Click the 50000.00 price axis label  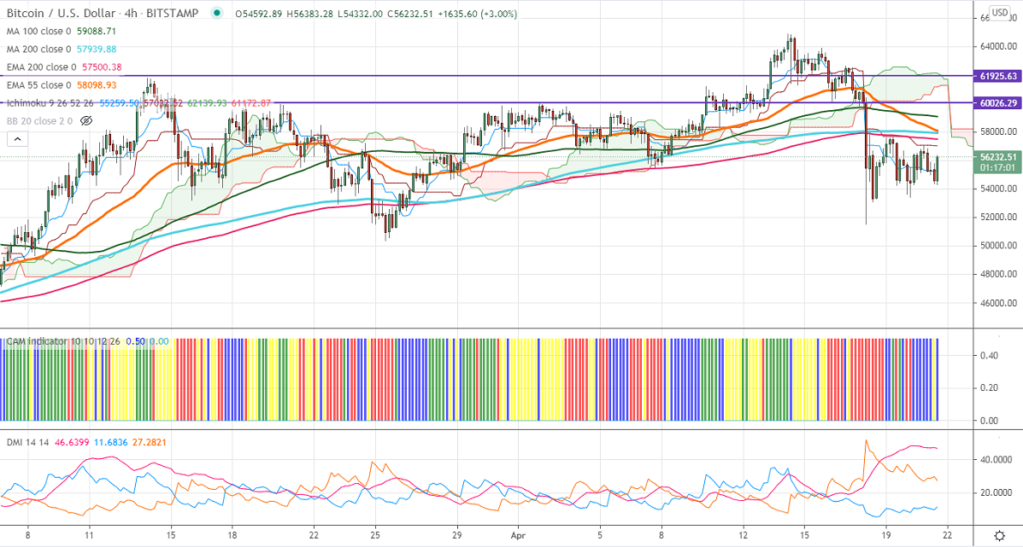point(998,246)
